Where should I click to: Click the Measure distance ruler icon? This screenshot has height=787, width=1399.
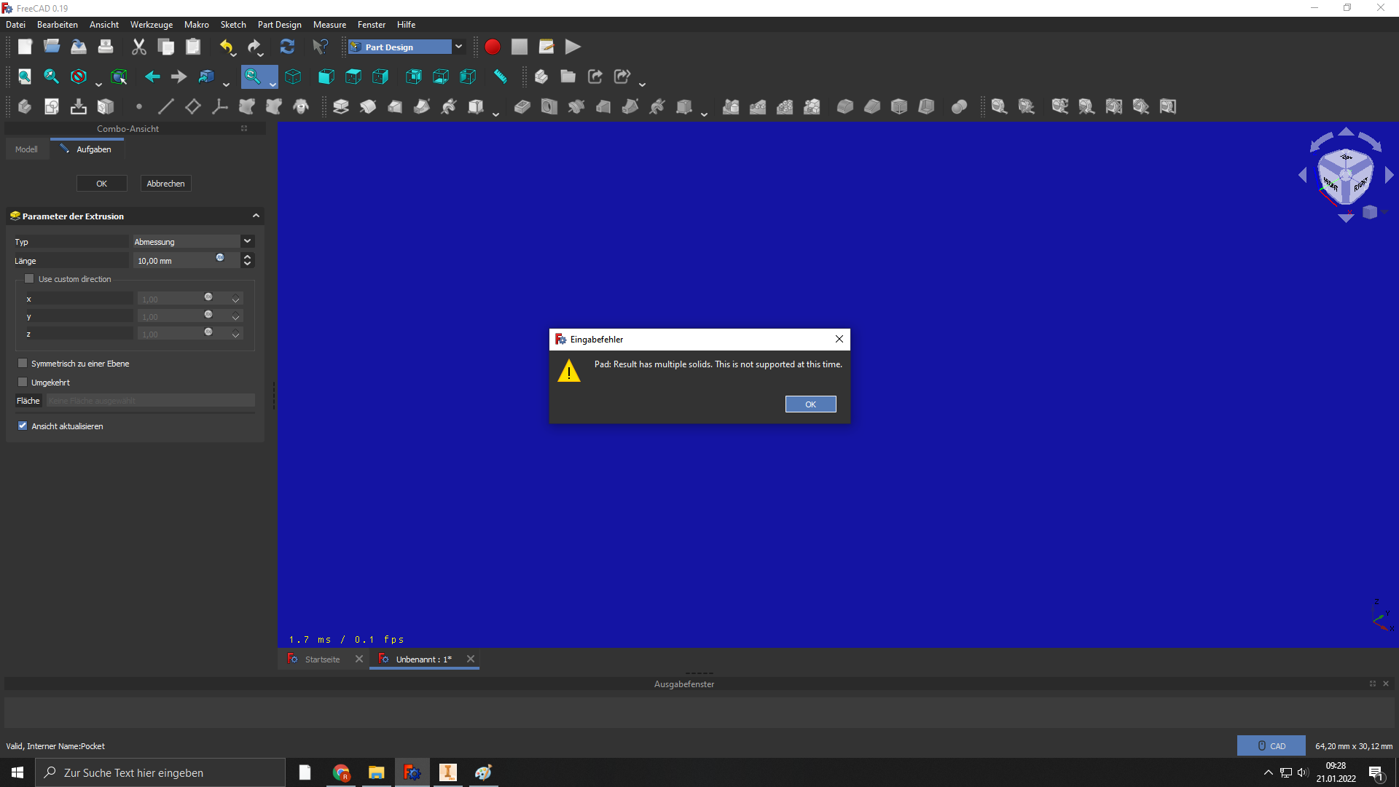tap(501, 77)
